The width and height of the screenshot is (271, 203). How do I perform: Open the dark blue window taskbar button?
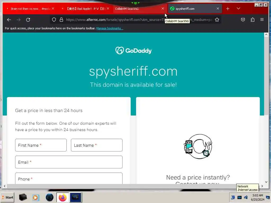(x=75, y=197)
